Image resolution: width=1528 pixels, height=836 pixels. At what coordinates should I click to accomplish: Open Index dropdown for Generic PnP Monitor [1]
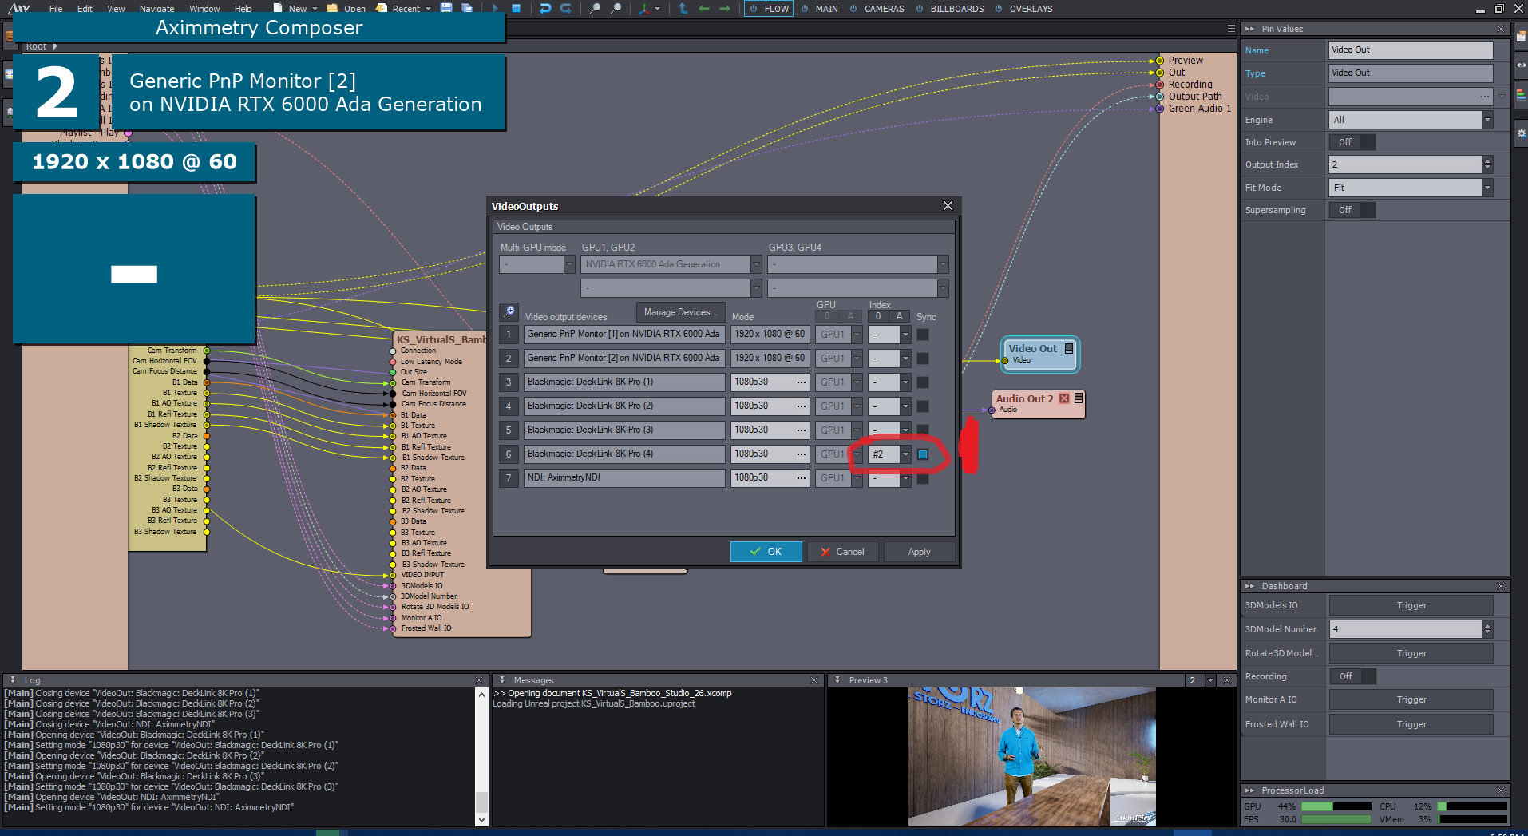(x=905, y=335)
